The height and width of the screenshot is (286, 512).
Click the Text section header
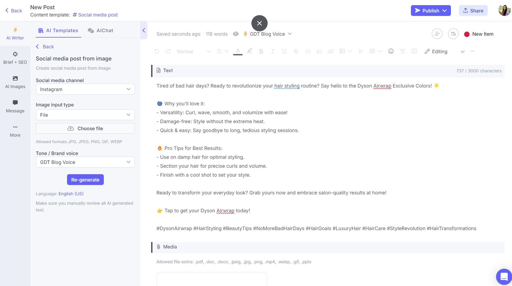(x=328, y=71)
